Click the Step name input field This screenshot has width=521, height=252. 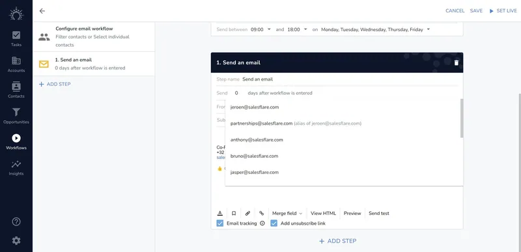click(350, 79)
